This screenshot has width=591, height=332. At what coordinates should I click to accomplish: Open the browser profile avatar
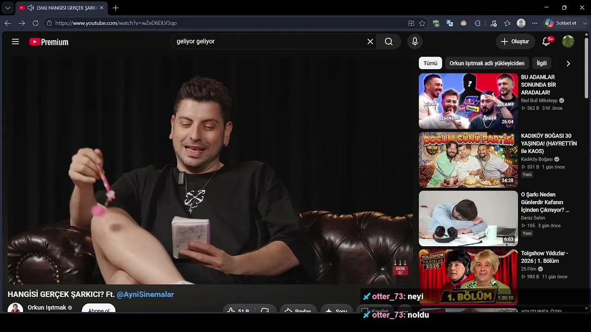(521, 23)
